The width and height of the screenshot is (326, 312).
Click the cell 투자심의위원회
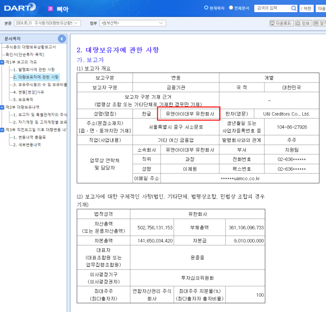197,278
